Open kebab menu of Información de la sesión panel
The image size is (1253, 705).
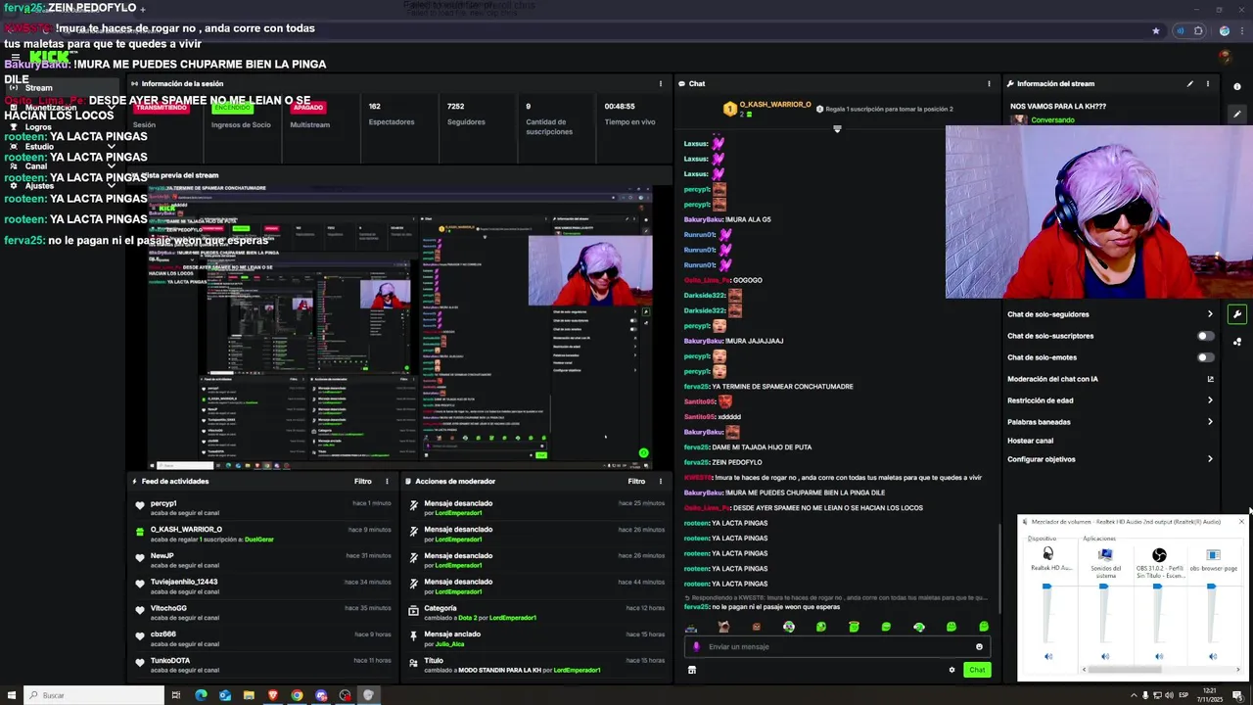pyautogui.click(x=661, y=83)
